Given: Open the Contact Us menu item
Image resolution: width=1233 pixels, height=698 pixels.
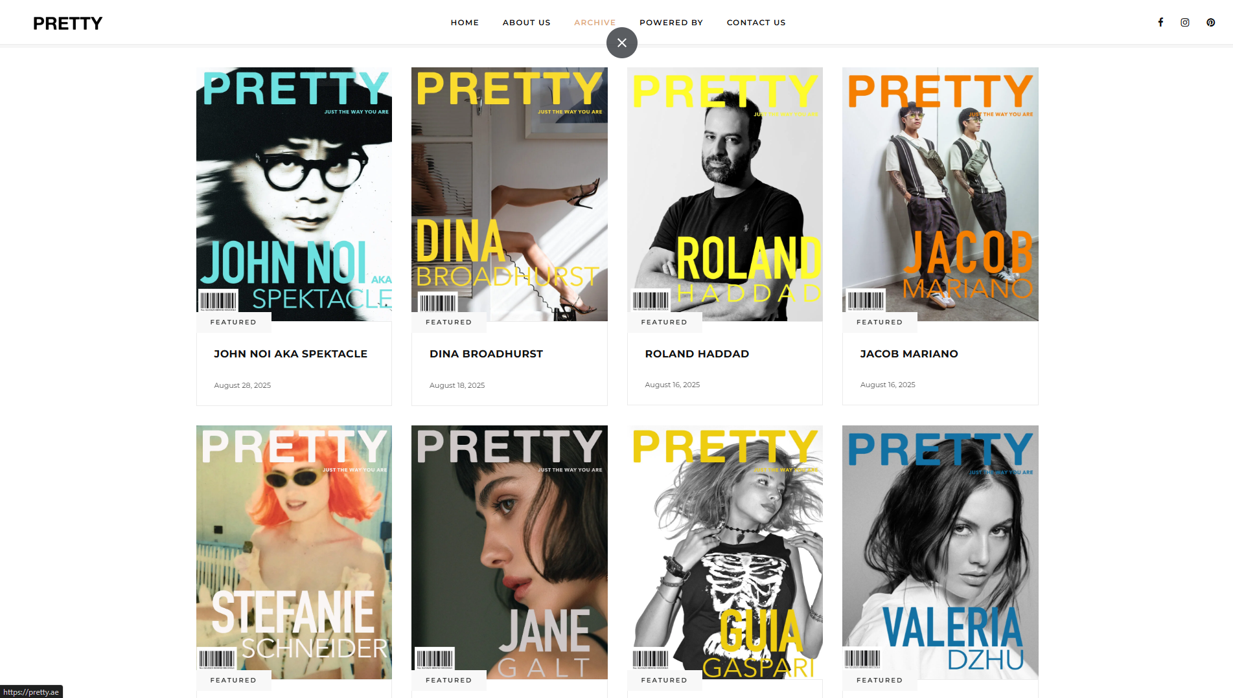Looking at the screenshot, I should click(756, 23).
